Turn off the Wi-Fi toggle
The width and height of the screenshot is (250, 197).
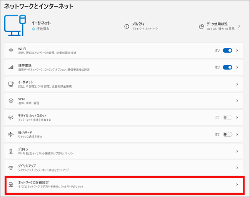click(x=228, y=50)
